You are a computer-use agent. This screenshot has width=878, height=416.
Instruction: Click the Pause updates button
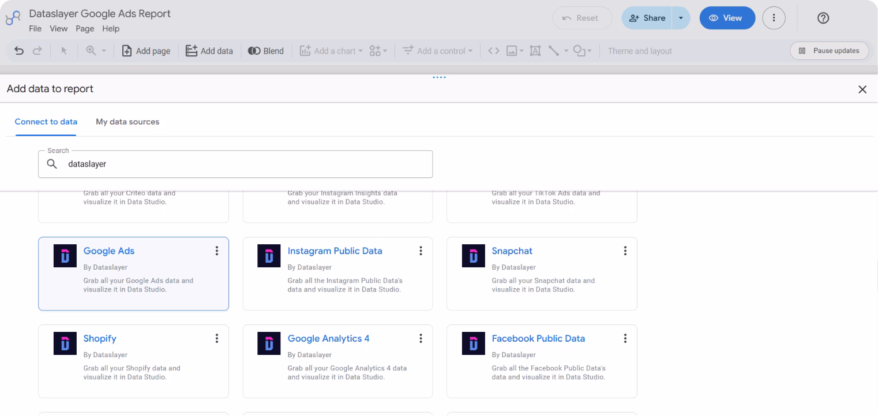pyautogui.click(x=829, y=51)
